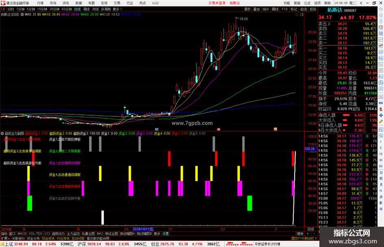Viewport: 384px width, 247px height.
Task: Open the 行情 menu
Action: (40, 3)
